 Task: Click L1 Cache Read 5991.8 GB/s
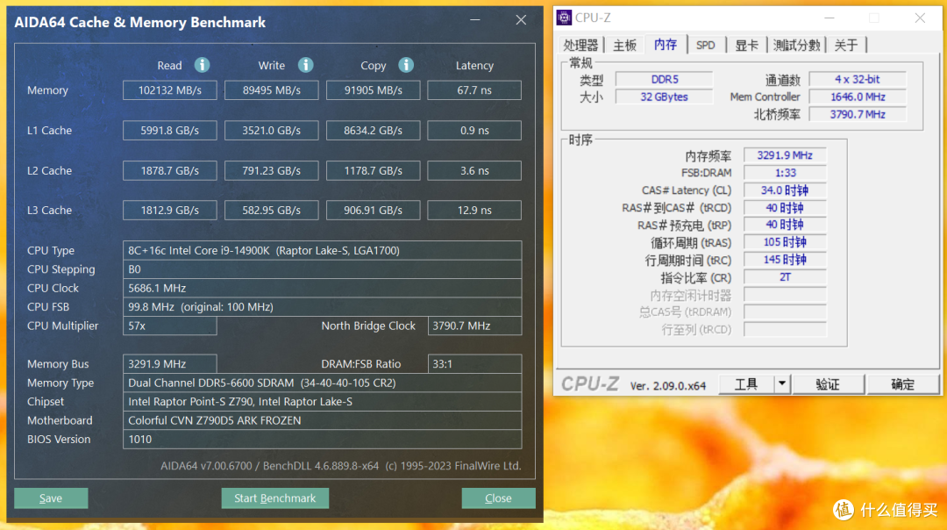pyautogui.click(x=170, y=131)
